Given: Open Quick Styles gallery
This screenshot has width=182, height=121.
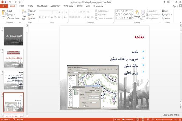Looking at the screenshot, I should pos(143,15).
